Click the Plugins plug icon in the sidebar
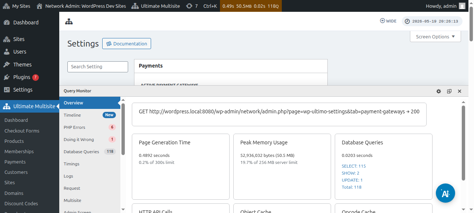The height and width of the screenshot is (213, 474). (x=7, y=77)
